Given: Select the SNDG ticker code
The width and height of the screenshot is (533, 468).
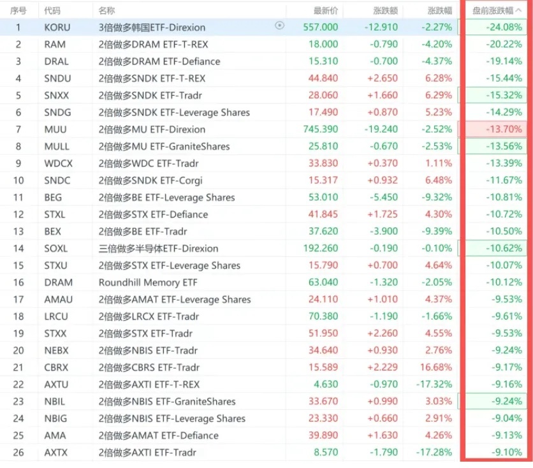Looking at the screenshot, I should click(x=57, y=112).
